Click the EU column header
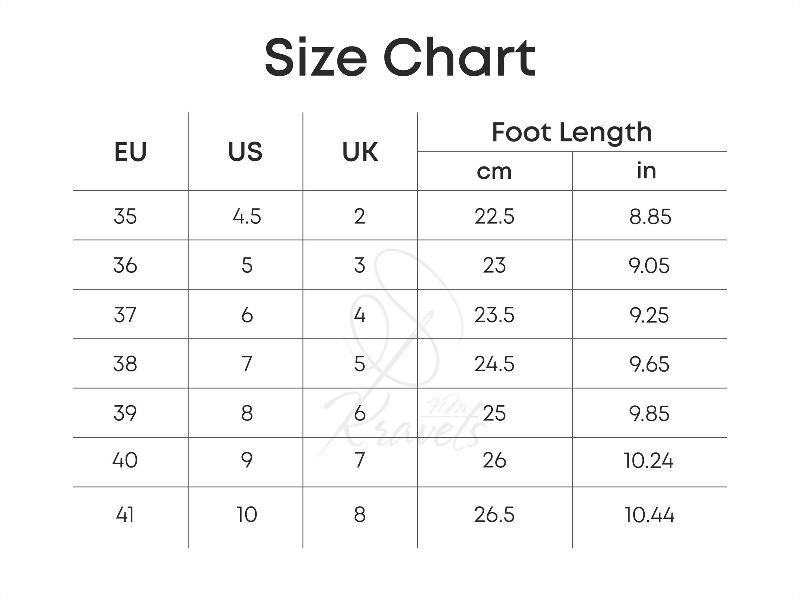 click(131, 152)
